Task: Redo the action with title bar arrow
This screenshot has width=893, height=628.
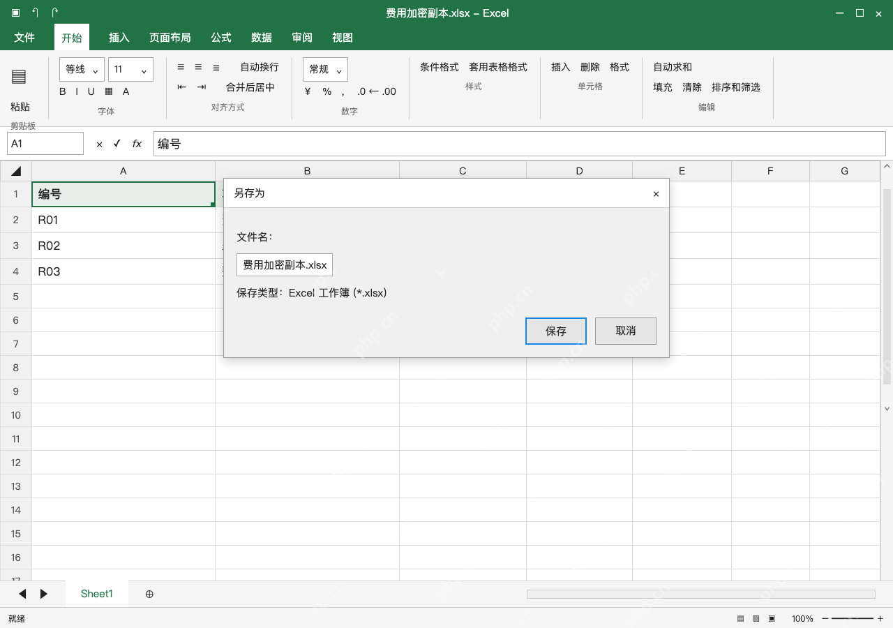Action: pos(55,13)
